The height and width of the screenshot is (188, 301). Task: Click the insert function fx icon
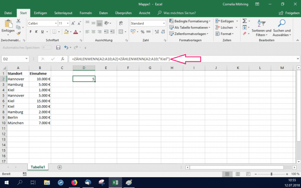63,59
